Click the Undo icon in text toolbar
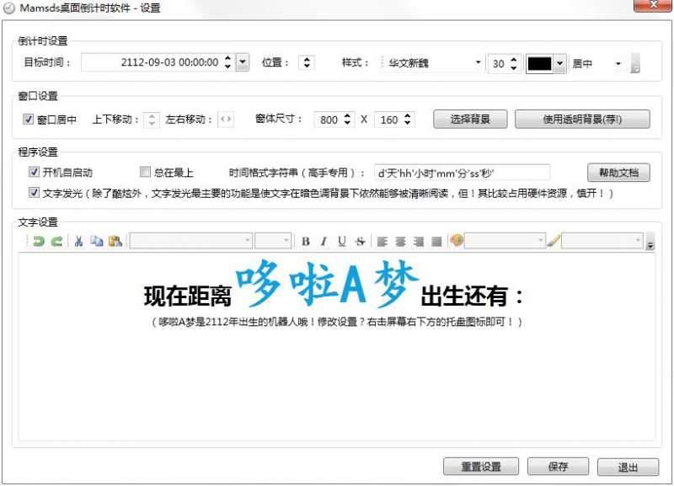Image resolution: width=674 pixels, height=486 pixels. point(39,240)
